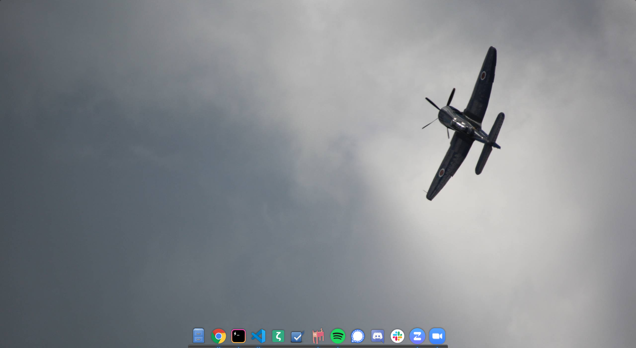This screenshot has height=348, width=636.
Task: Open the Zulip Z icon in dock
Action: (x=417, y=336)
